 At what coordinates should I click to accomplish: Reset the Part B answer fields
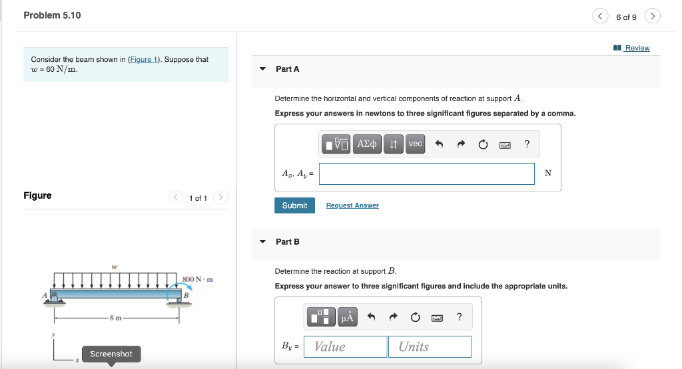[x=416, y=317]
